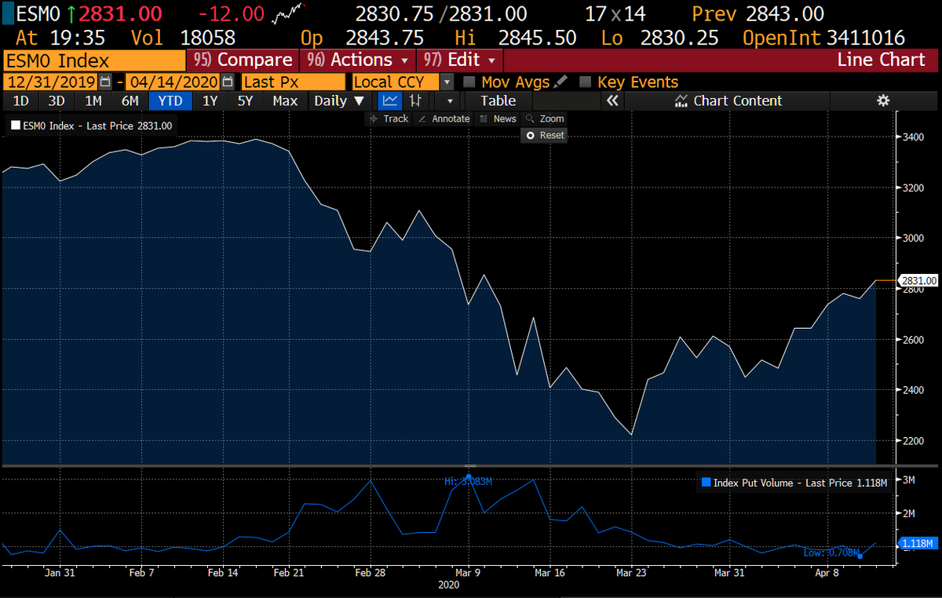Click the Reset zoom button
Viewport: 942px width, 598px height.
pos(545,135)
